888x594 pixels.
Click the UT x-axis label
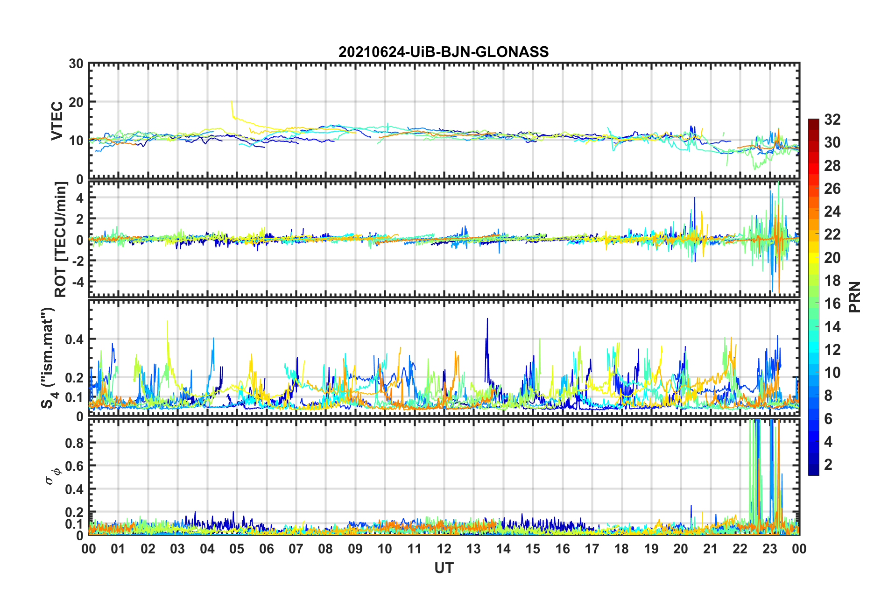444,568
